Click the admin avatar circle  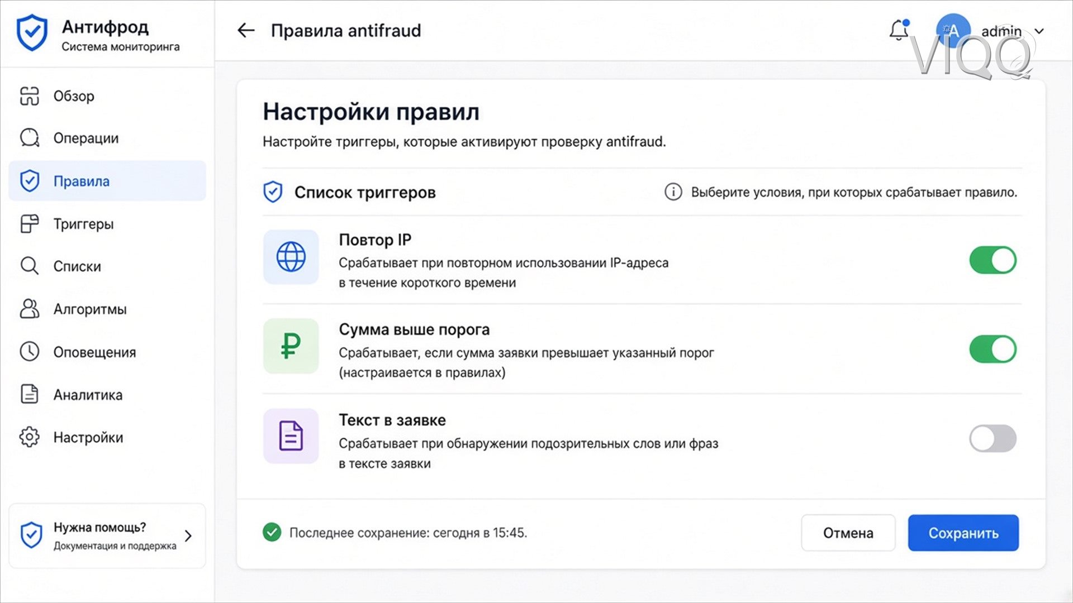tap(953, 31)
